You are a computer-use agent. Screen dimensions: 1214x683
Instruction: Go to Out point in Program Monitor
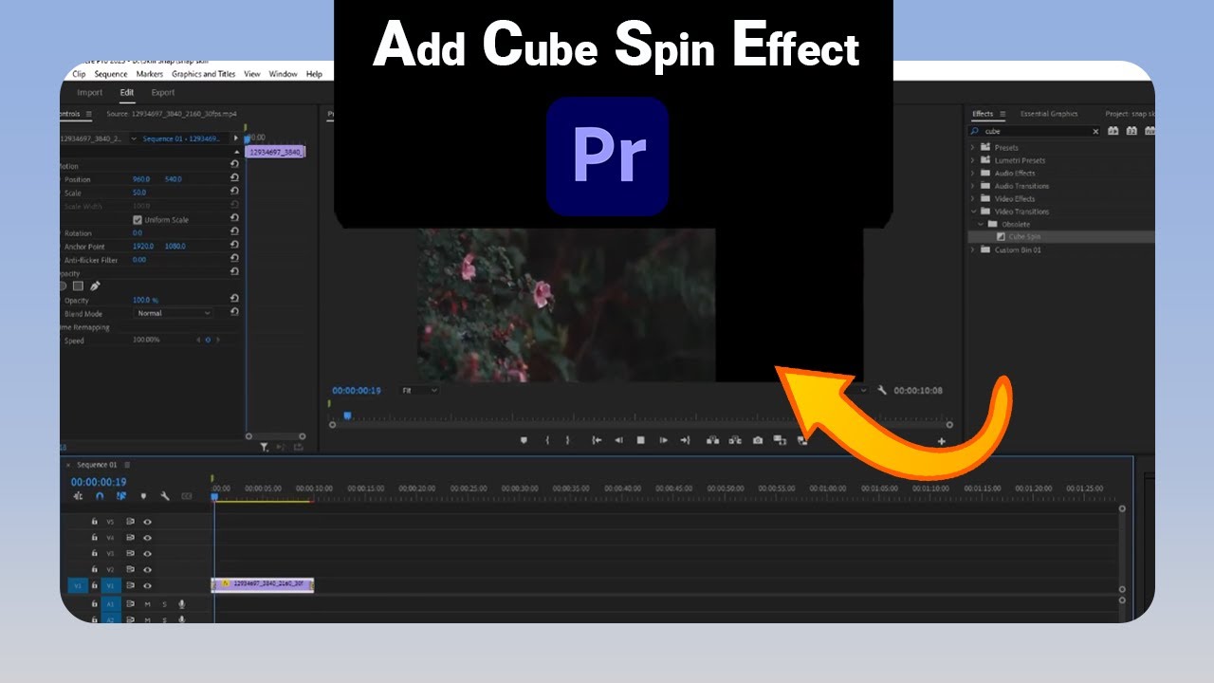[685, 440]
